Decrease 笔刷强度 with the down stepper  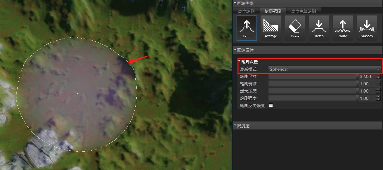[378, 100]
